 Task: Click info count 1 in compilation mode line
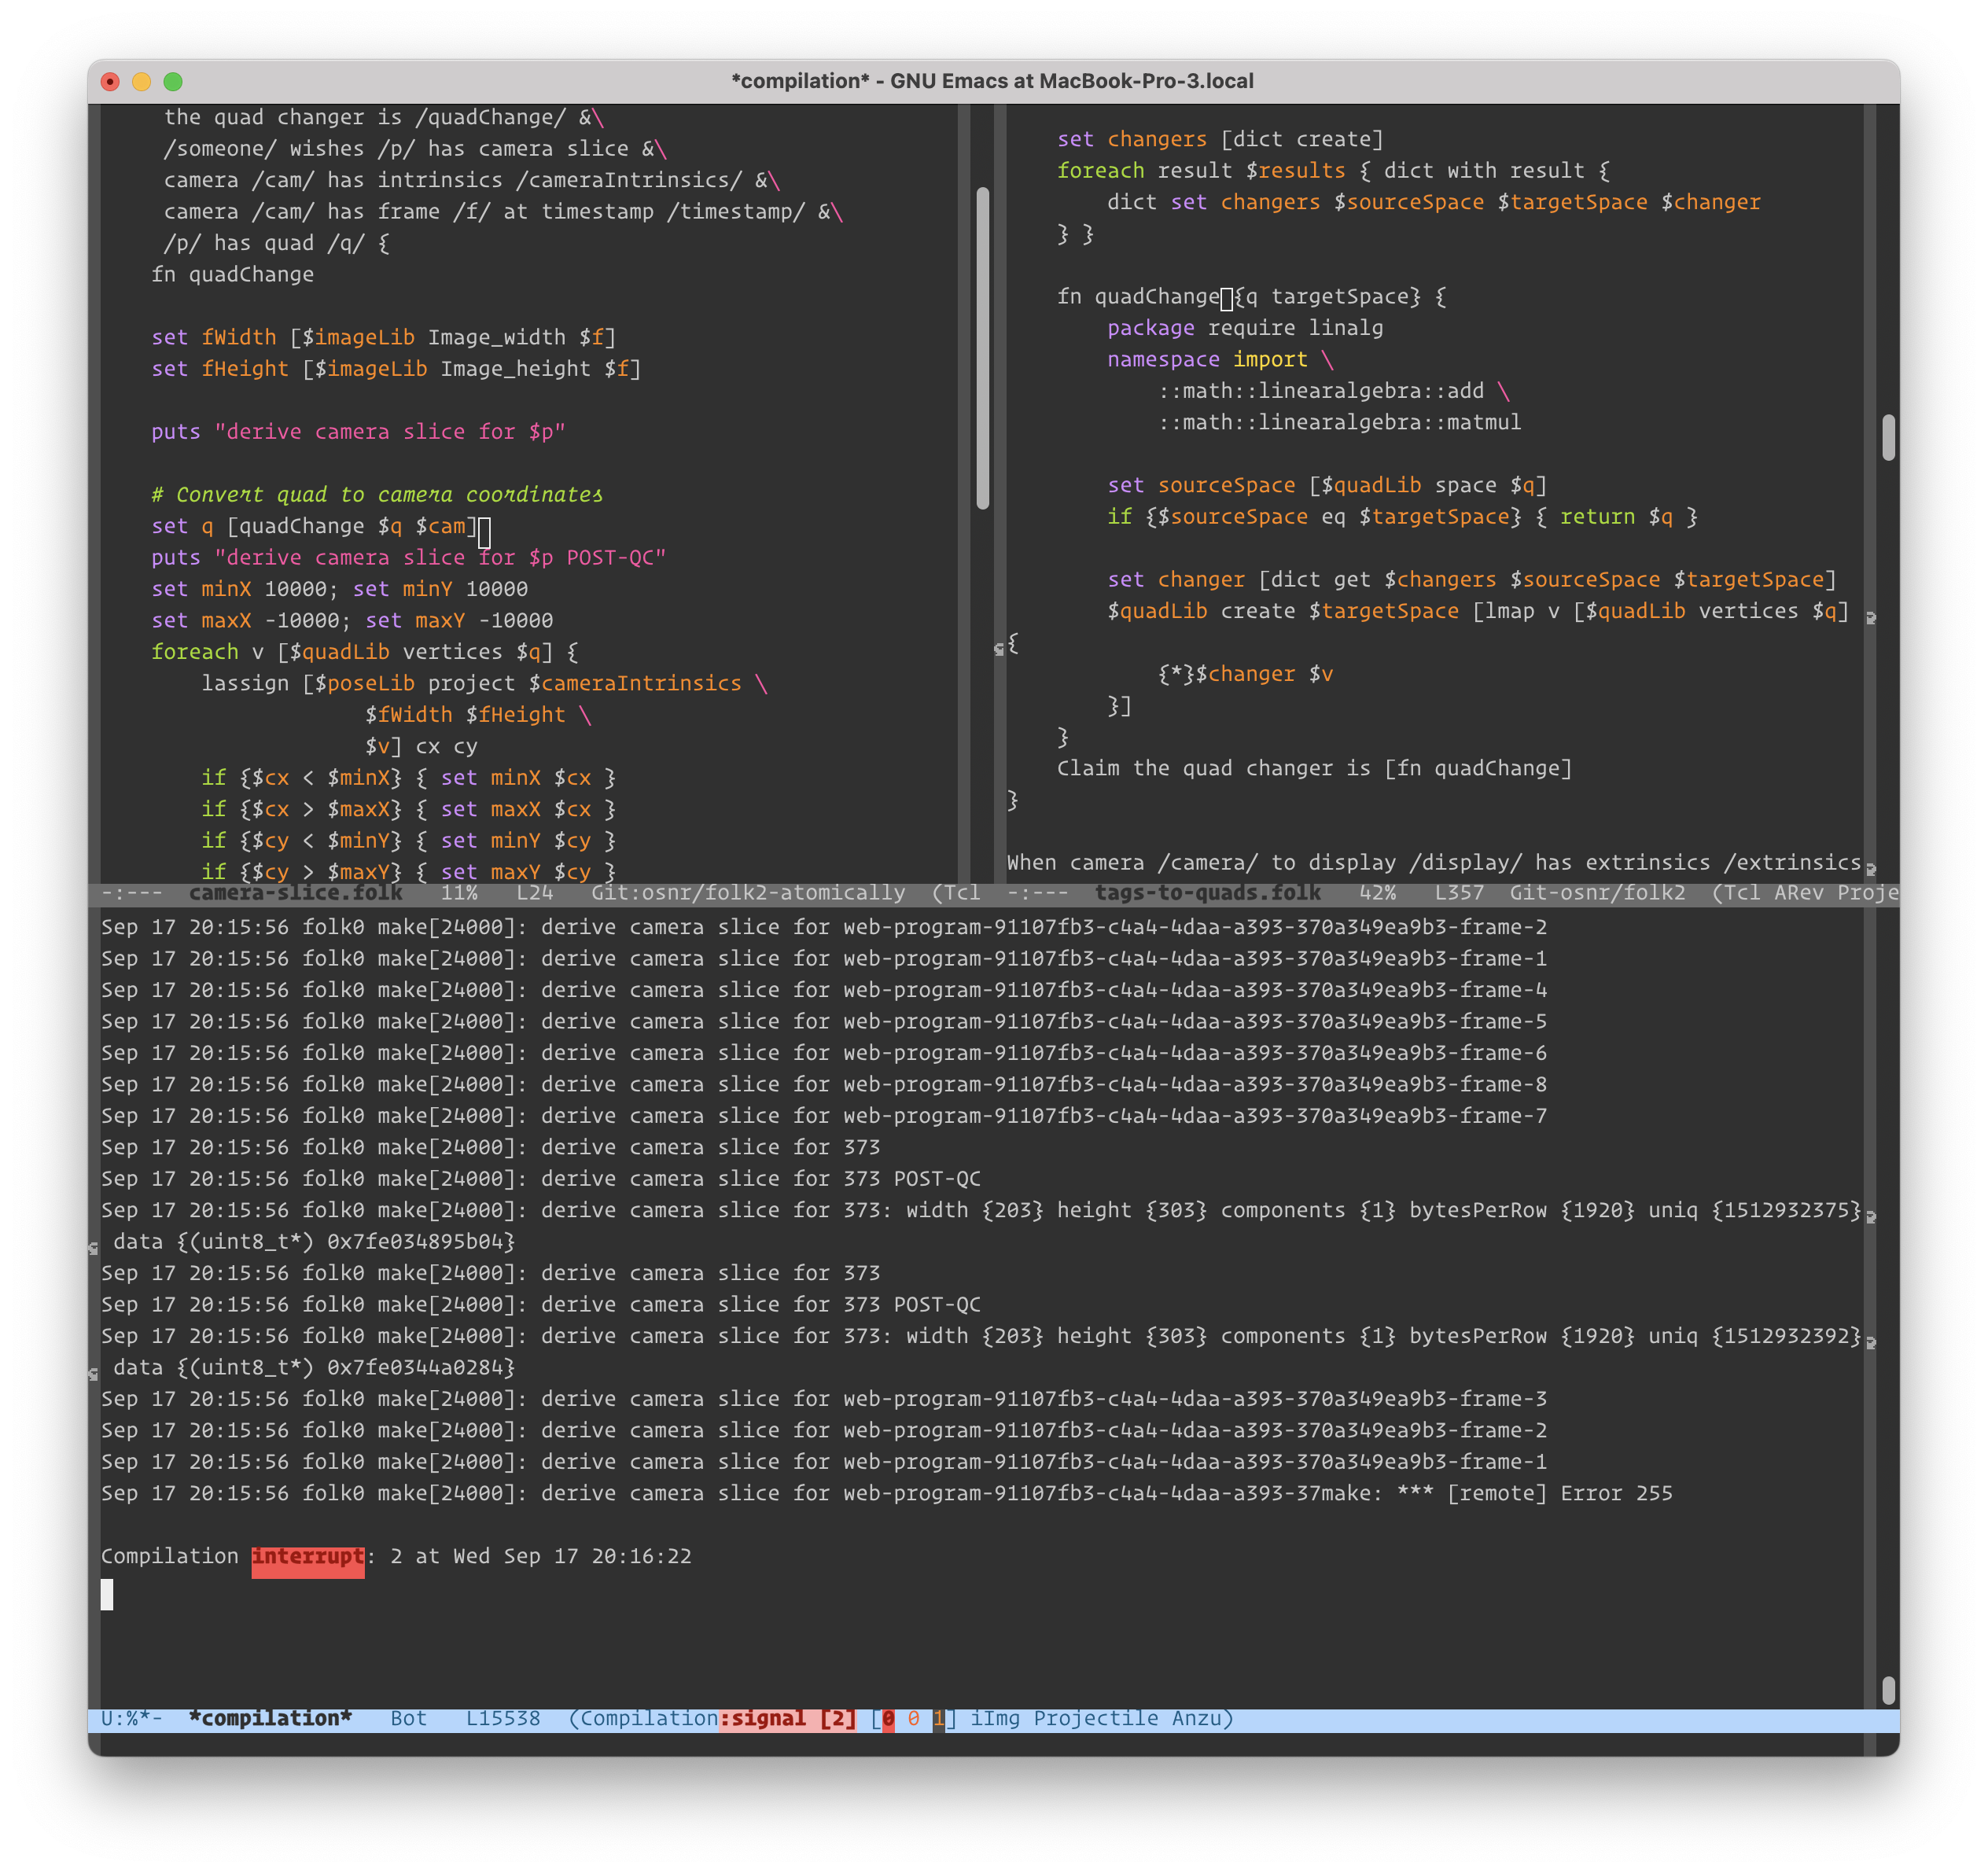tap(938, 1718)
